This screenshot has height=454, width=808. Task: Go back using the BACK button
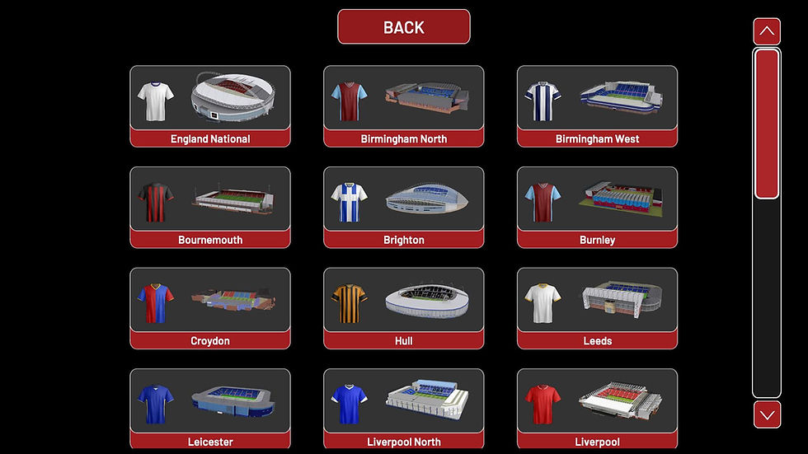click(x=404, y=26)
